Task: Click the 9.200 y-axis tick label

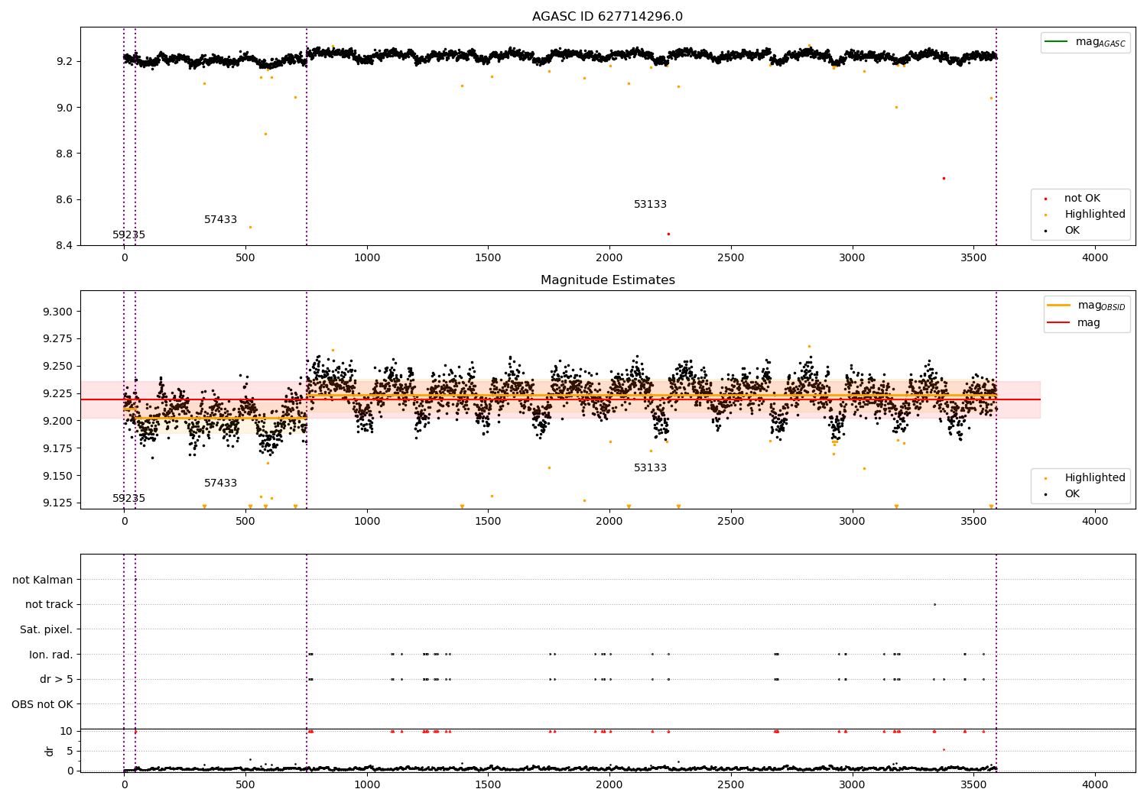Action: click(57, 421)
